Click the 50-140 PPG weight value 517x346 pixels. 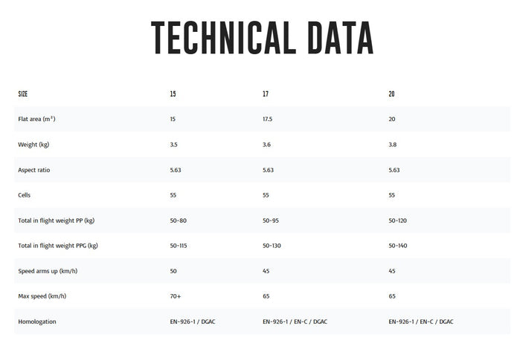click(x=398, y=246)
